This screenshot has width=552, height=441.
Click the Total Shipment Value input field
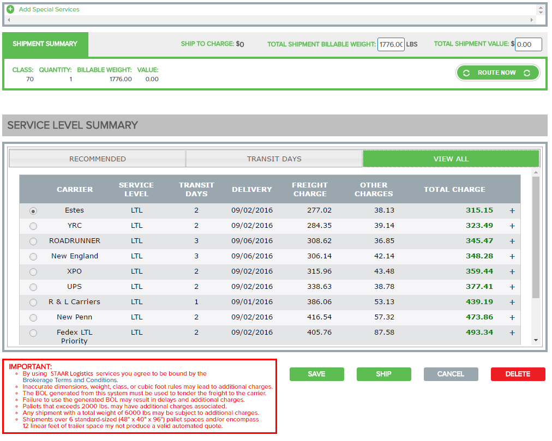tap(528, 44)
